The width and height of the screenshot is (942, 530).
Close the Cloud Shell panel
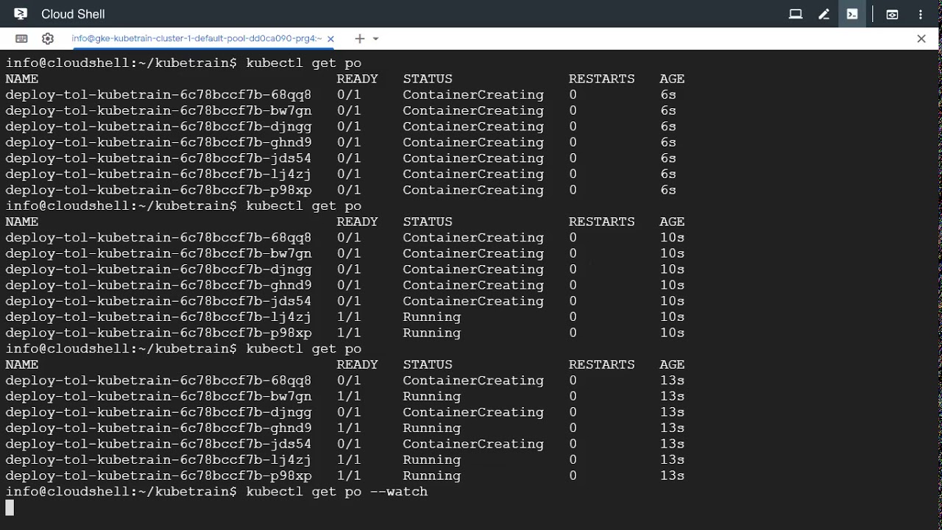pos(921,38)
